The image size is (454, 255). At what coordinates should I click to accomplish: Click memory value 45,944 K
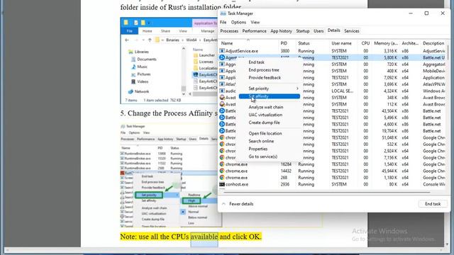tap(389, 171)
